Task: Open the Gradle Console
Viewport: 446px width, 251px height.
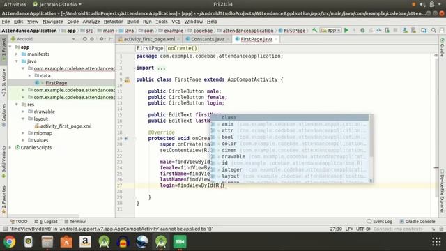Action: click(417, 222)
